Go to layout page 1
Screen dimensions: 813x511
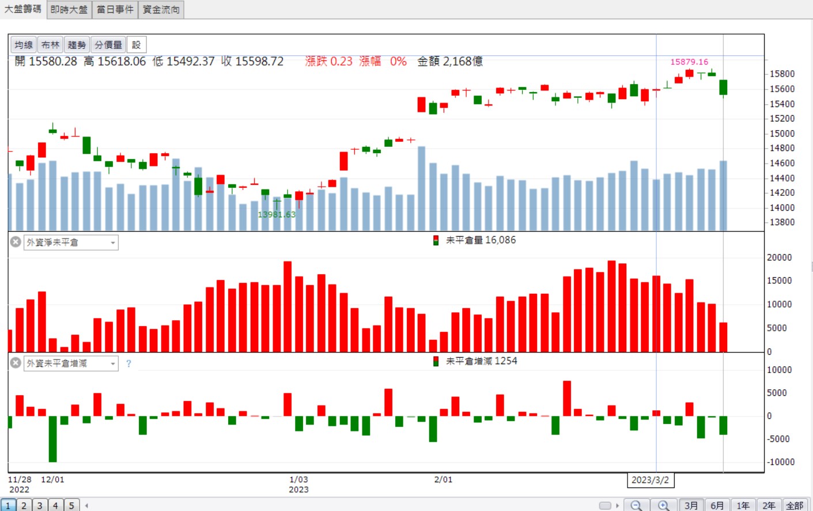click(x=8, y=505)
